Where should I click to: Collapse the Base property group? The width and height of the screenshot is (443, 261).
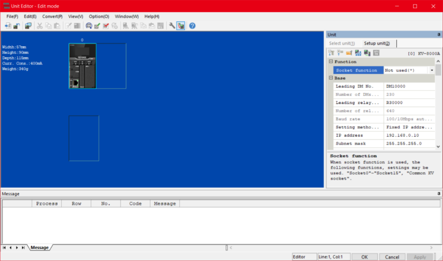331,78
